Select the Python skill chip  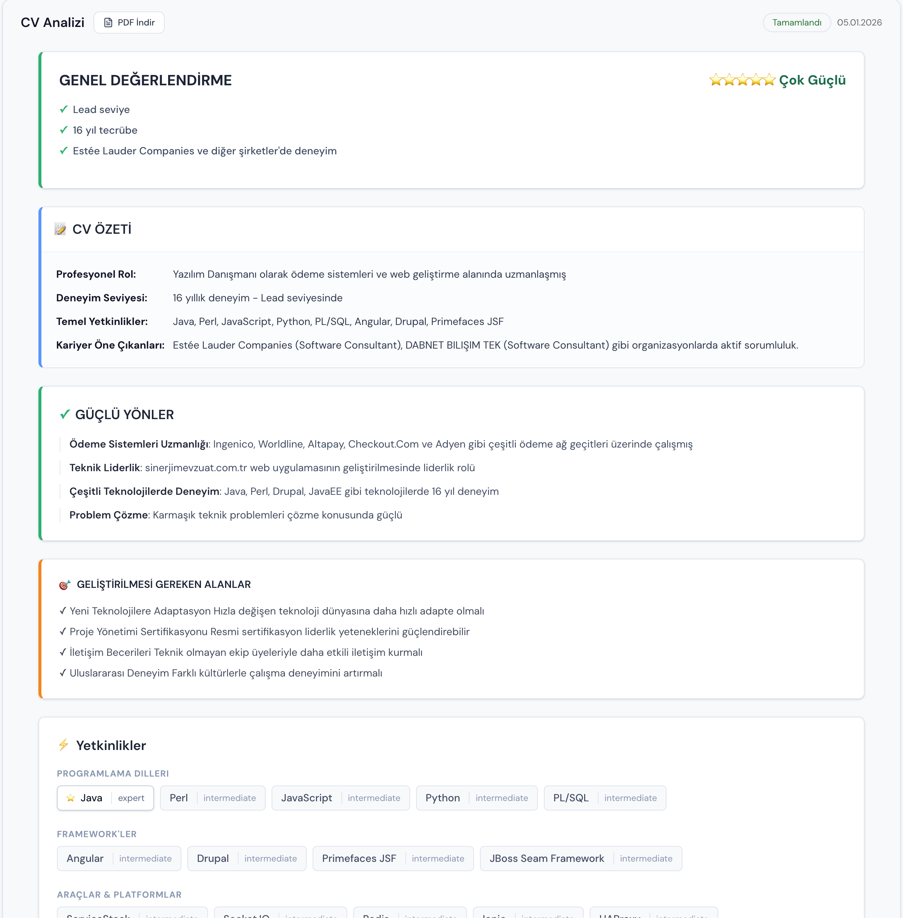tap(477, 798)
